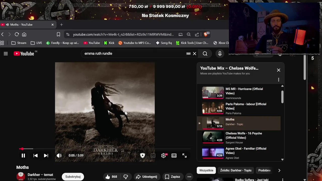Select Źródło: Darkher - Topic chip
Screen dimensions: 322x181
click(x=236, y=170)
